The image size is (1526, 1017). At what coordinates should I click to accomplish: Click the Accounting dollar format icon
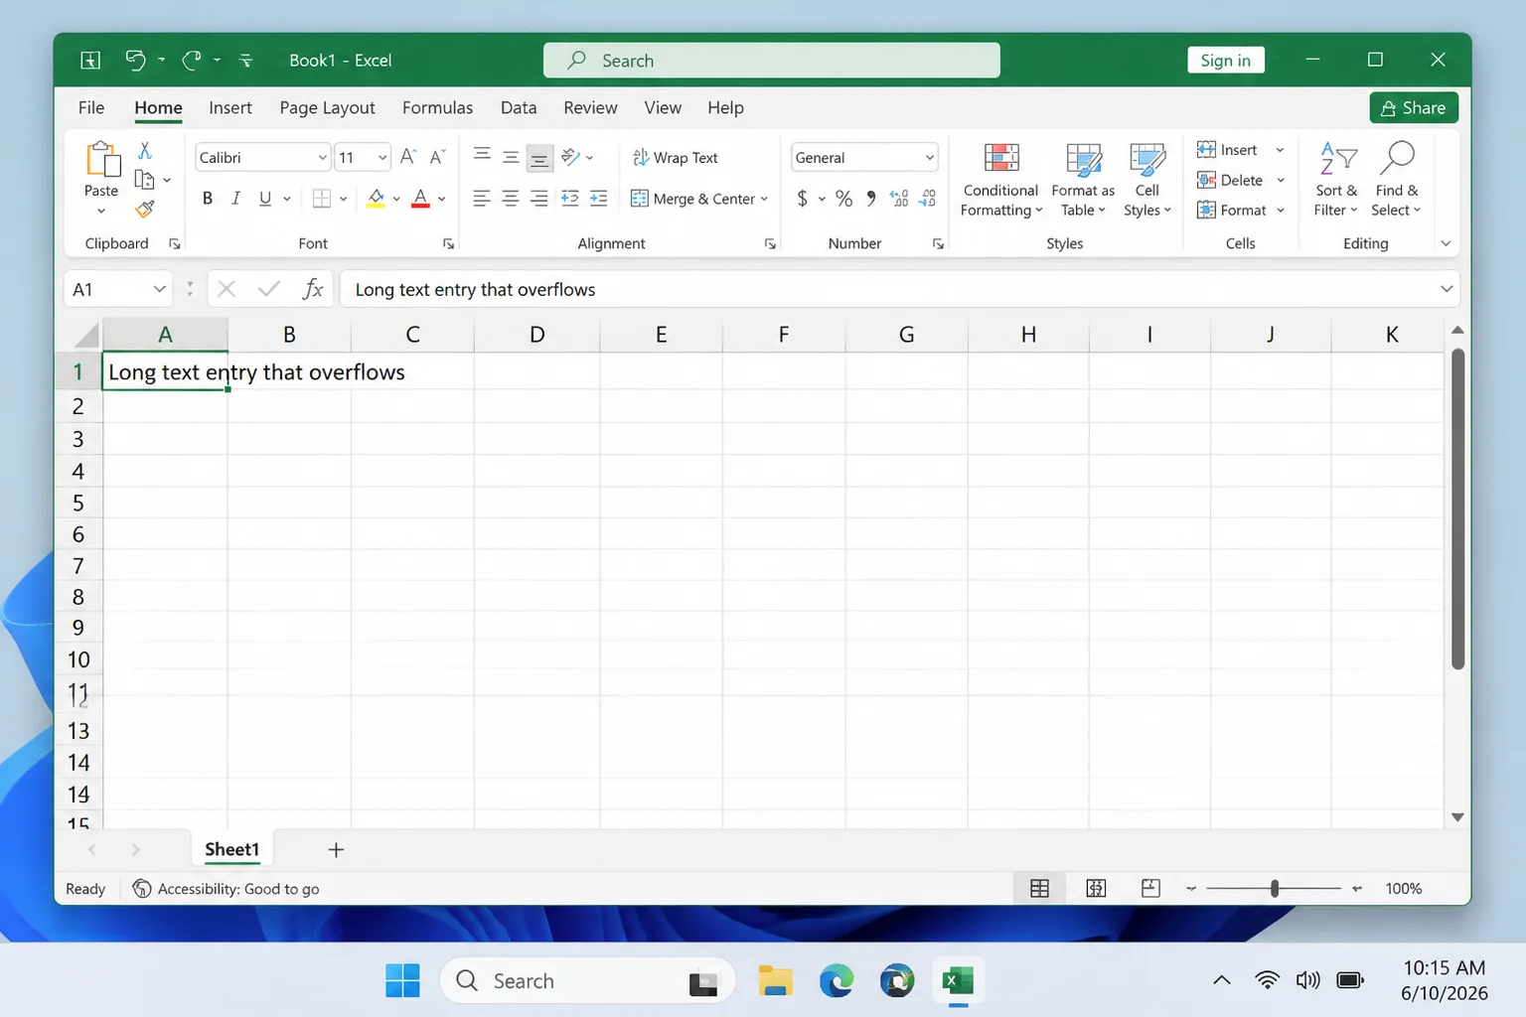803,199
